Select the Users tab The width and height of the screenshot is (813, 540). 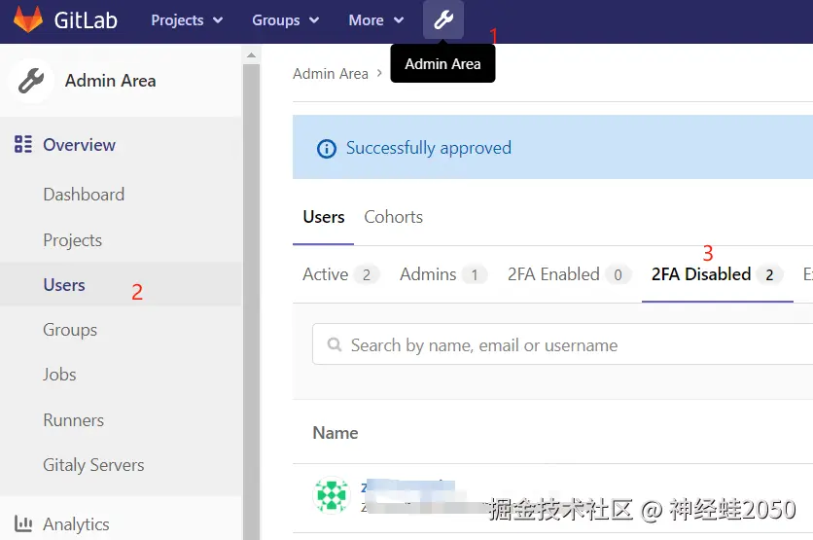(x=324, y=217)
